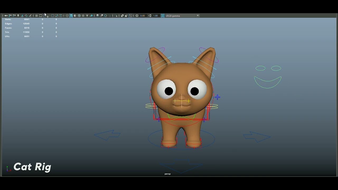Toggle the 2D Pan/Zoom tool

(26, 16)
